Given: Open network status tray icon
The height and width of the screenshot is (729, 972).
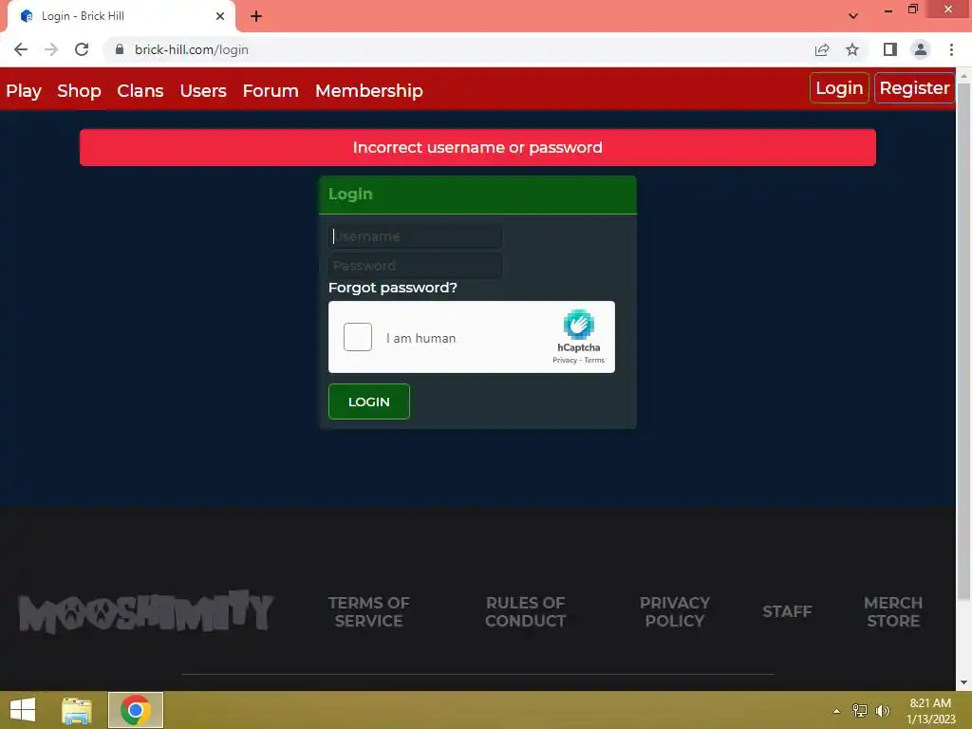Looking at the screenshot, I should (x=860, y=711).
